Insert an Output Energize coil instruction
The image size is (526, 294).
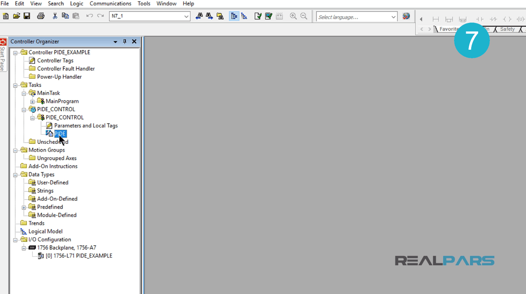pos(507,19)
